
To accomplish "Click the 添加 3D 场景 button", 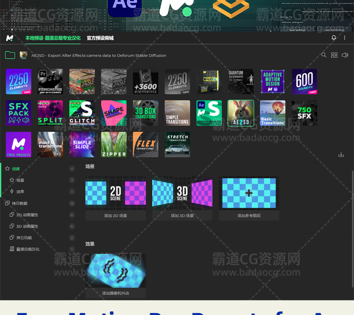I will coord(182,215).
